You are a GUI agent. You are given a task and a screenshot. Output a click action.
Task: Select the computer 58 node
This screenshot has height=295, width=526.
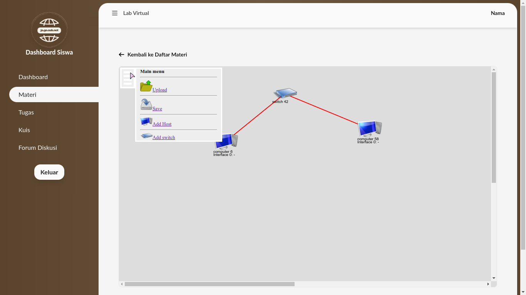click(369, 129)
